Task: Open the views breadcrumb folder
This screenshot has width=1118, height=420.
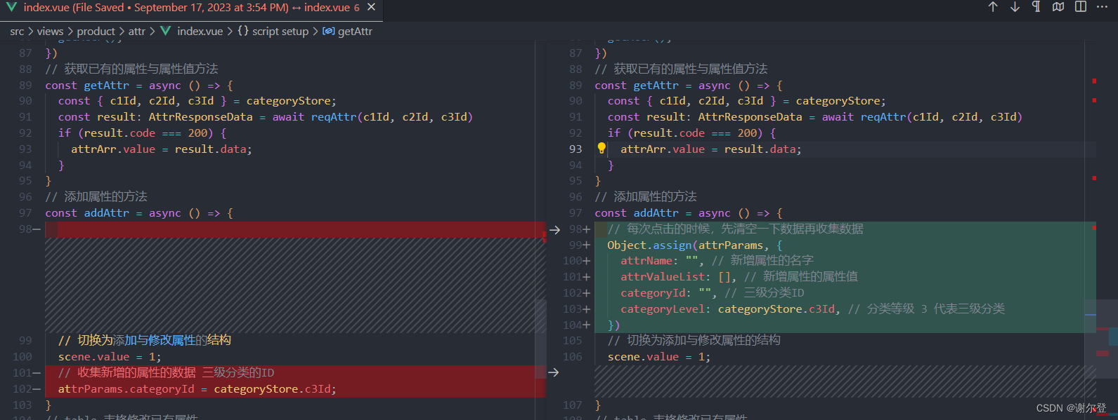Action: pyautogui.click(x=50, y=32)
